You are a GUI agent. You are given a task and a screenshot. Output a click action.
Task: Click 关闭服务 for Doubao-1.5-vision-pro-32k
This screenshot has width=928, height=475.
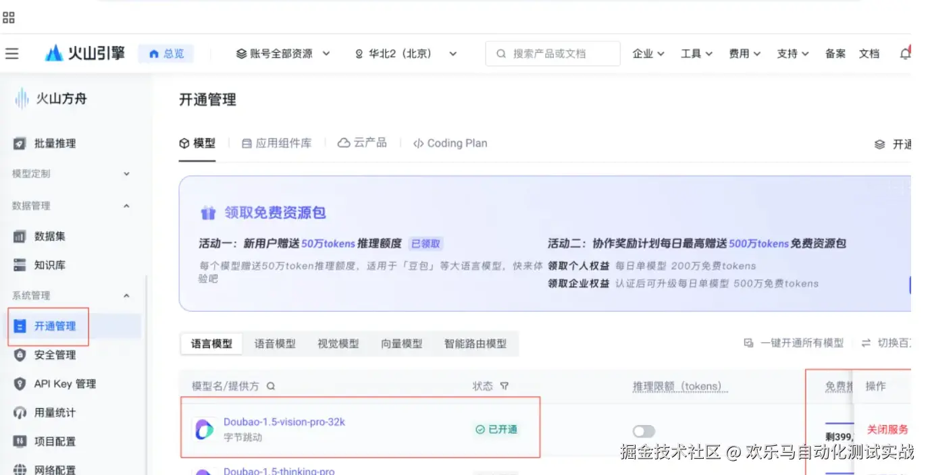887,429
